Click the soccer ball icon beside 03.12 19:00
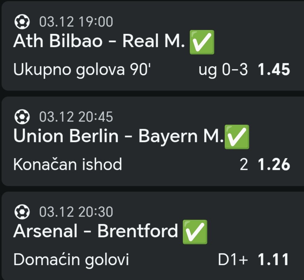The height and width of the screenshot is (280, 304). point(22,23)
